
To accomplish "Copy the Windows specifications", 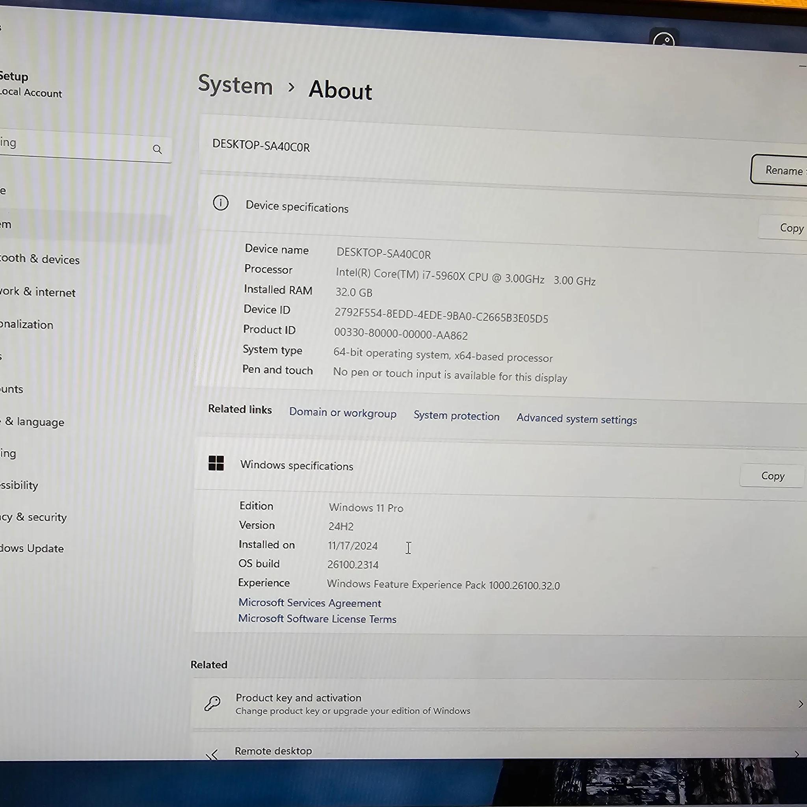I will [772, 476].
